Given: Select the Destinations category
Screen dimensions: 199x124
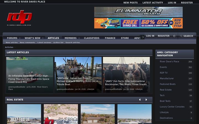Looking at the screenshot, I should pyautogui.click(x=166, y=118).
